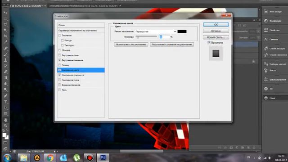
Task: Enable the Тиснение (Bevel & Emboss) checkbox
Action: tap(59, 35)
